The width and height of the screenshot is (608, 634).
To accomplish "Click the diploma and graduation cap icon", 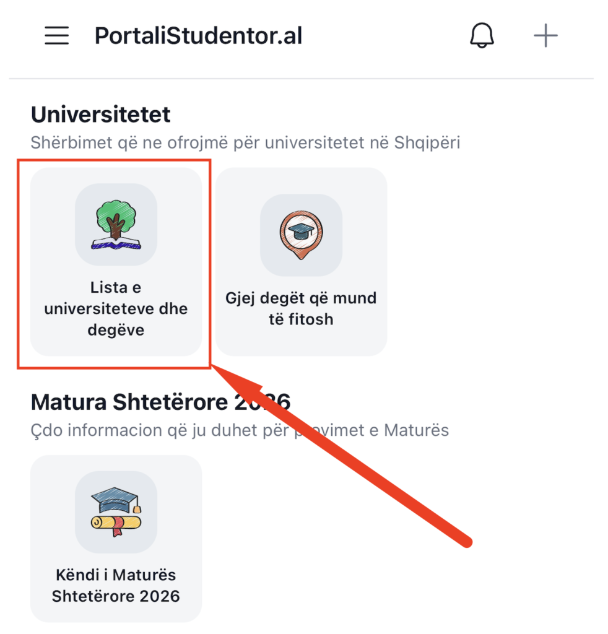I will [x=116, y=512].
